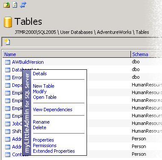Click the new table toolbar icon
Viewport: 162px width, 160px height.
7,42
